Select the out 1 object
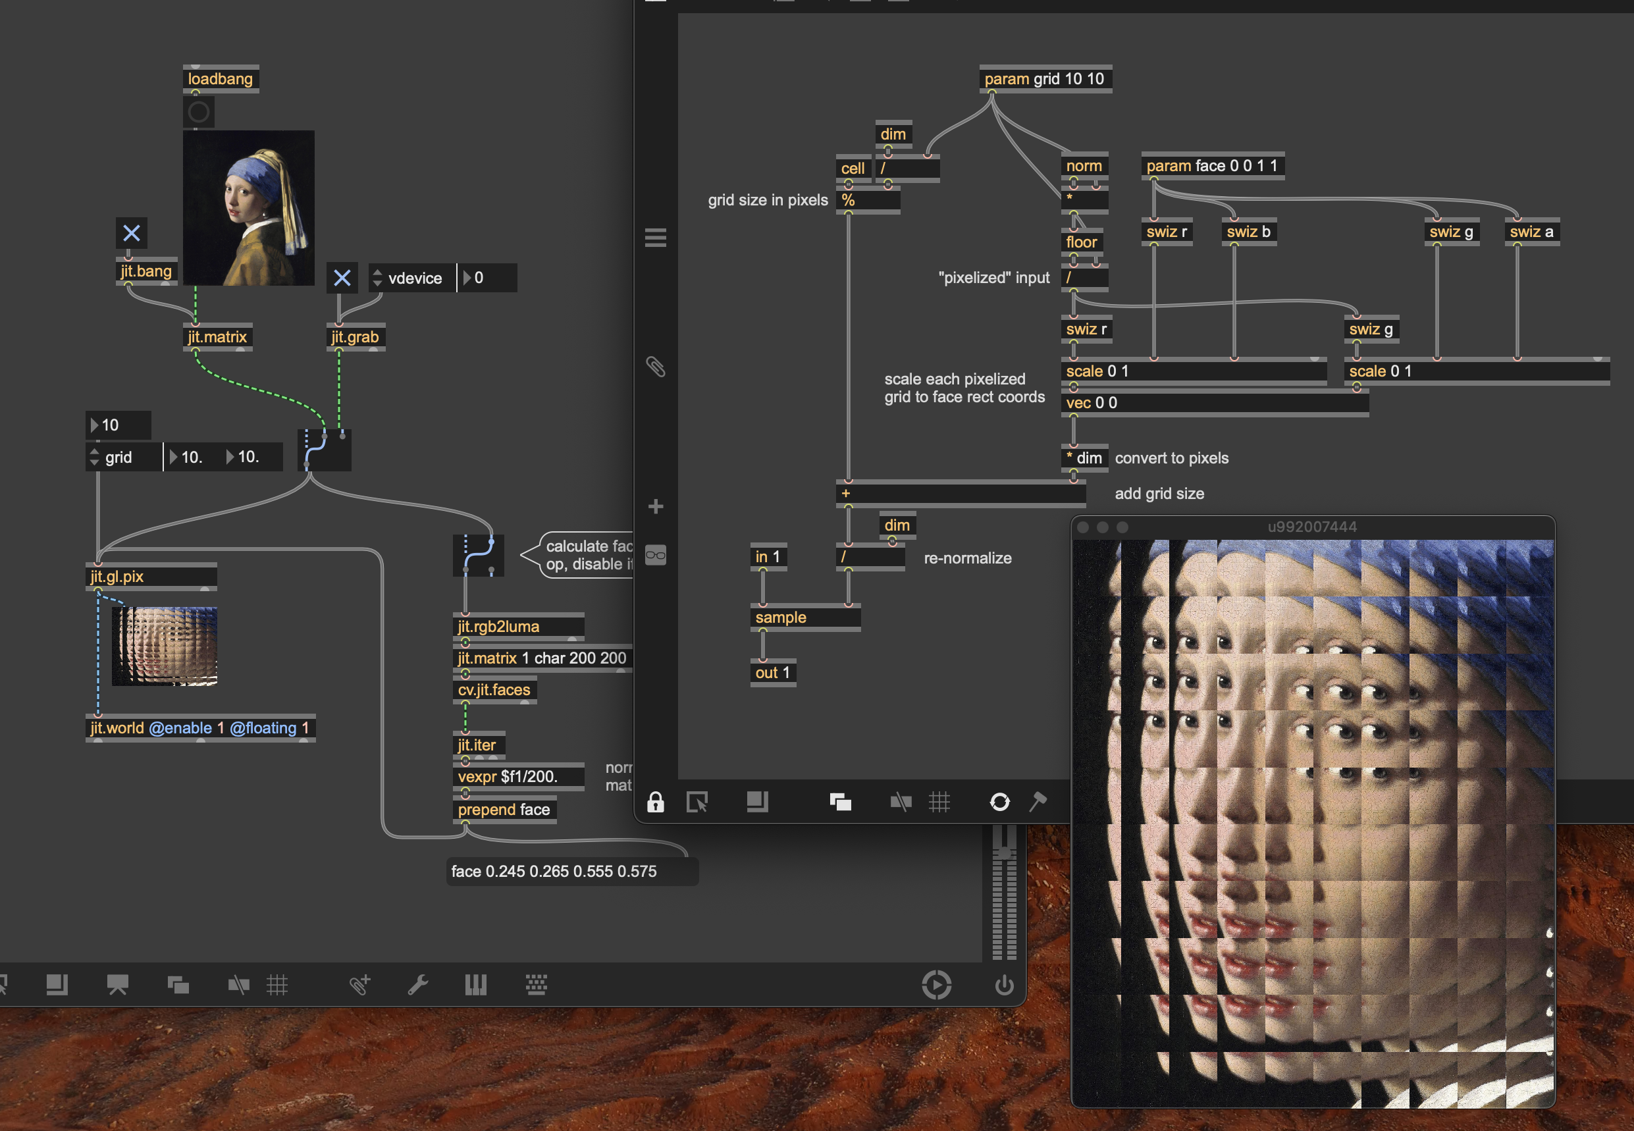The width and height of the screenshot is (1634, 1131). 773,673
